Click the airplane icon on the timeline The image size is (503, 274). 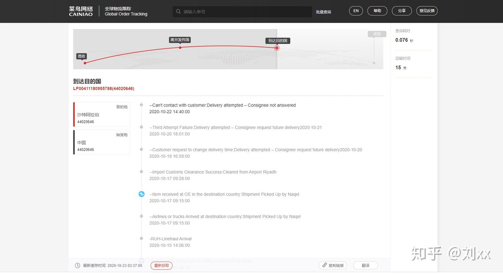tap(141, 194)
